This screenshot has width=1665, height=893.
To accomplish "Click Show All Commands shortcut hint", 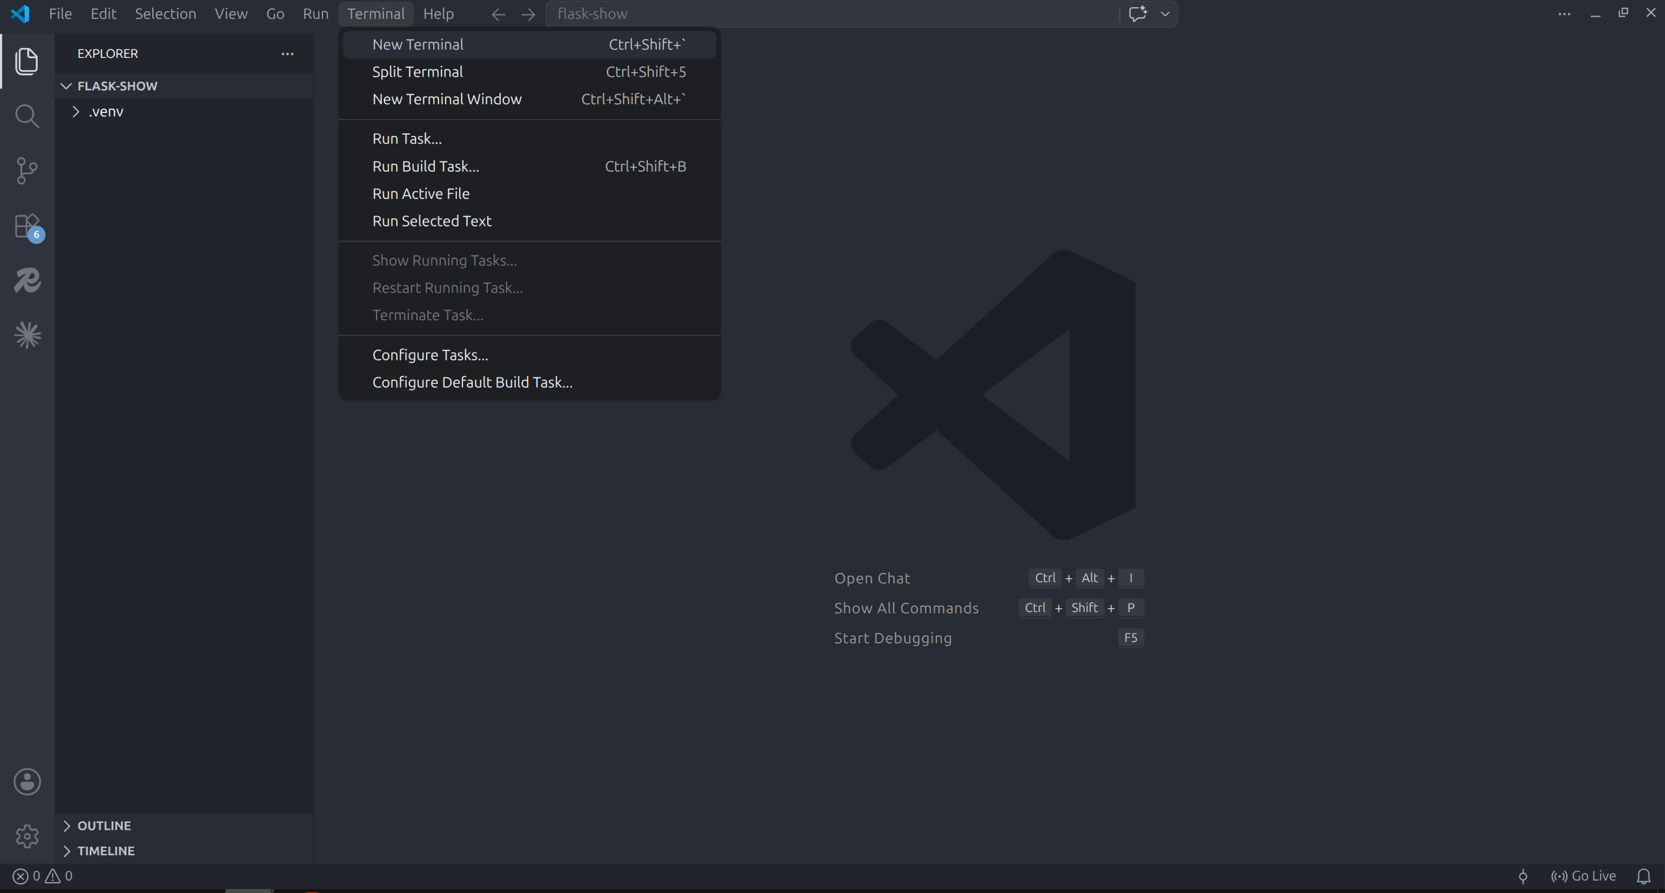I will 989,608.
